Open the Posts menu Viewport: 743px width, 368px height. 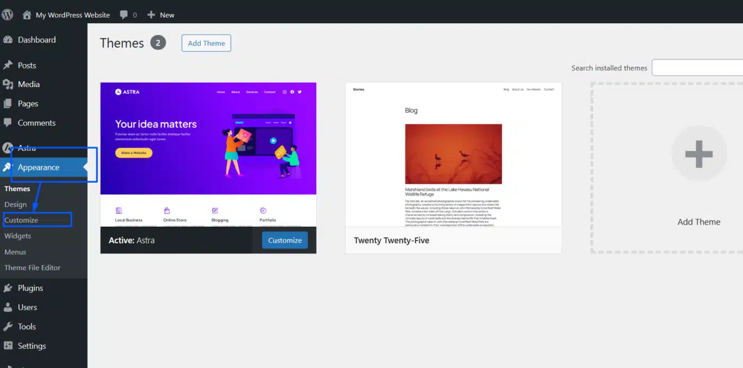pyautogui.click(x=27, y=65)
